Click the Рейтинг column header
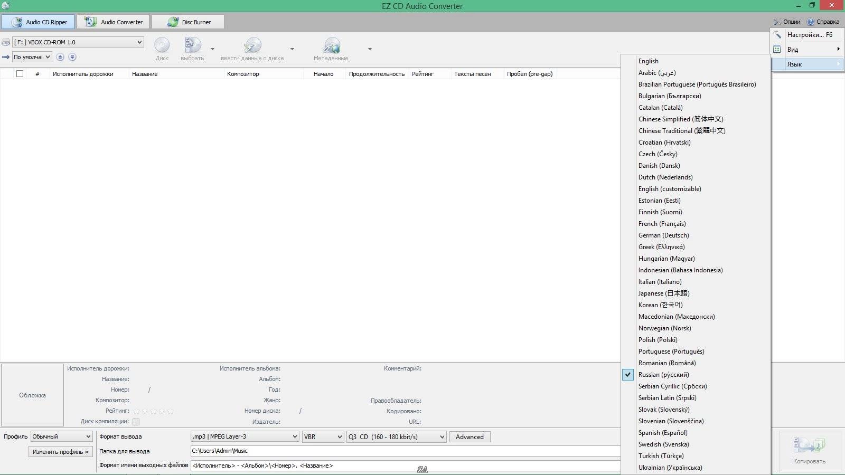The image size is (845, 475). click(x=422, y=74)
